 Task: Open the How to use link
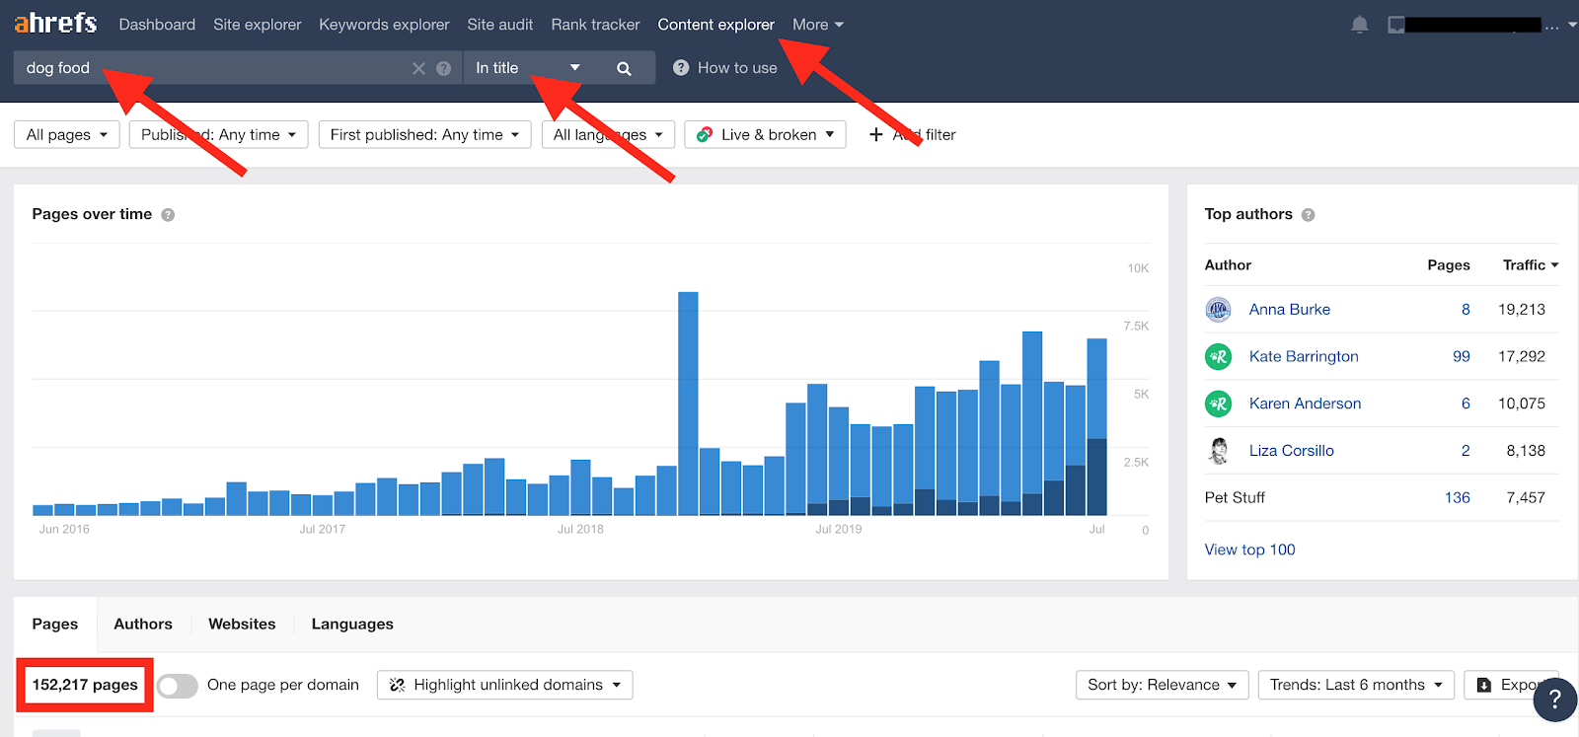tap(737, 68)
